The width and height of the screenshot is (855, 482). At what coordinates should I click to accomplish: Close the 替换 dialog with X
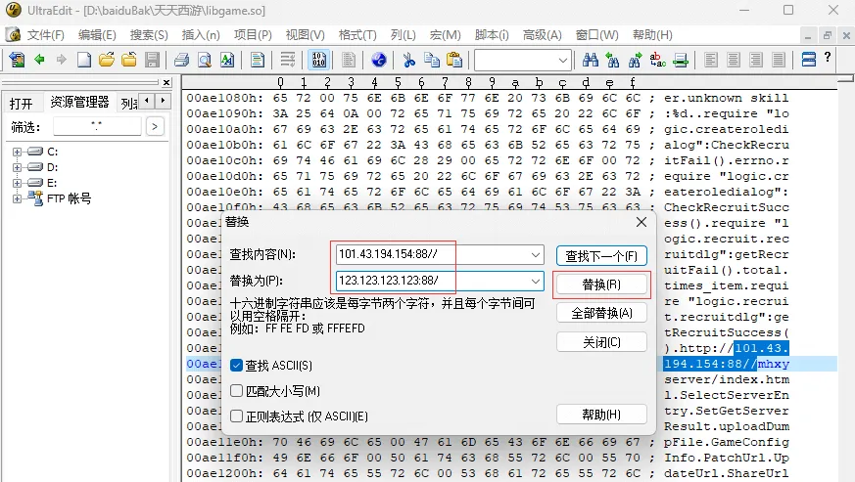click(x=641, y=222)
